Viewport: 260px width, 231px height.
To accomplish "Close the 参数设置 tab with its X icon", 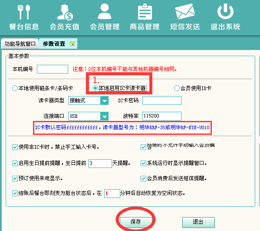I will (x=72, y=44).
